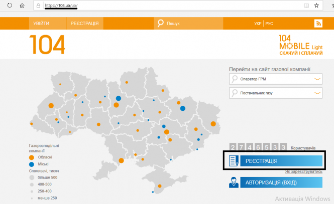This screenshot has width=334, height=204.
Task: Go to browser home page icon
Action: point(22,6)
